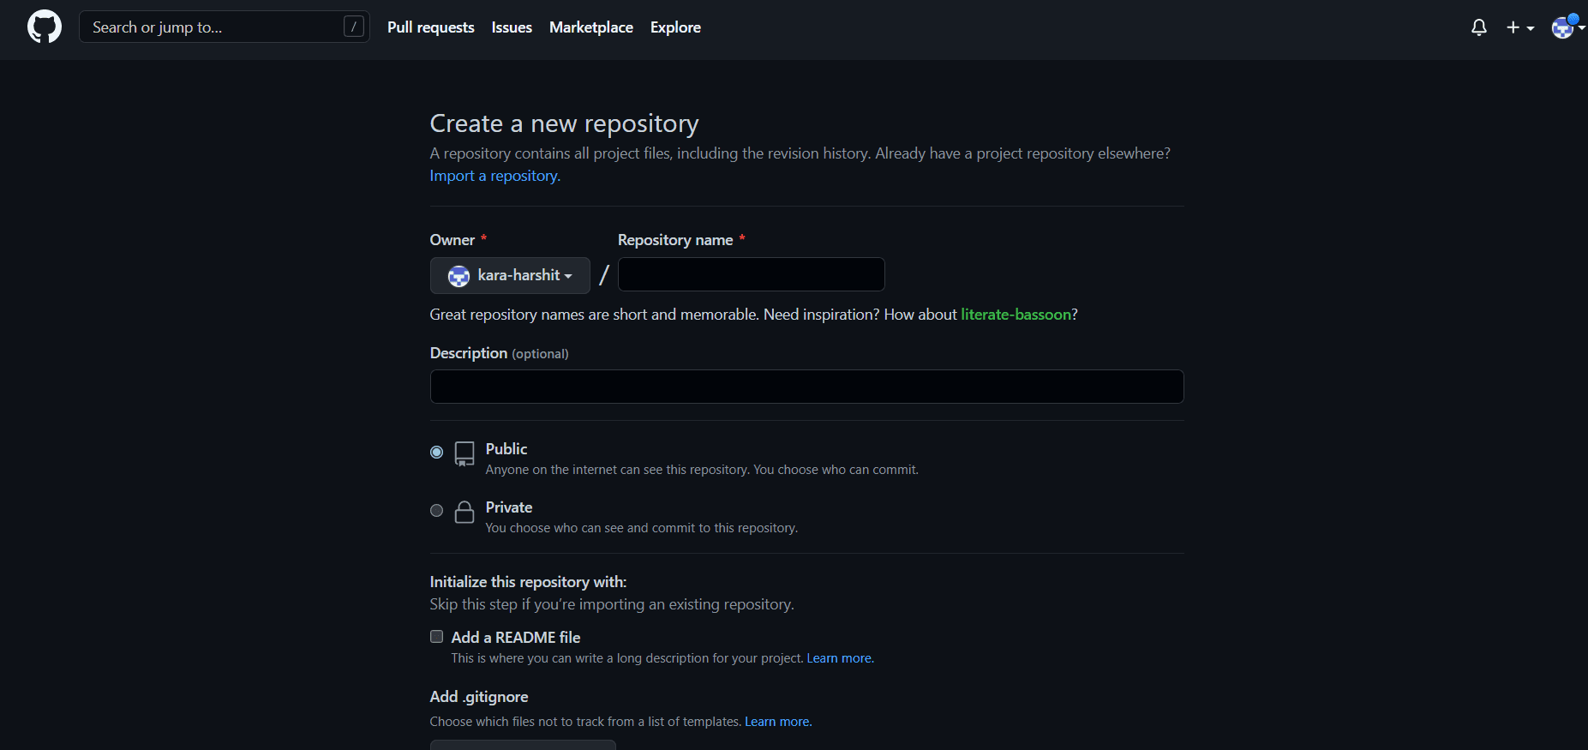Viewport: 1588px width, 750px height.
Task: Enable the Add a README file checkbox
Action: (437, 637)
